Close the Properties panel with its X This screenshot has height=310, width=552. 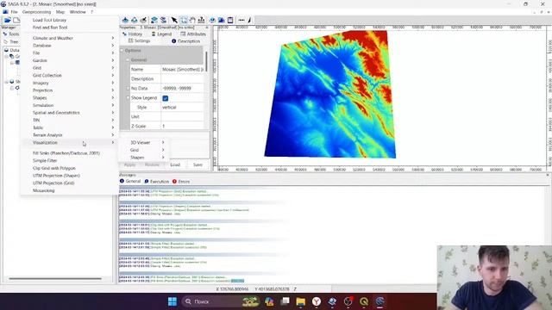[x=207, y=27]
